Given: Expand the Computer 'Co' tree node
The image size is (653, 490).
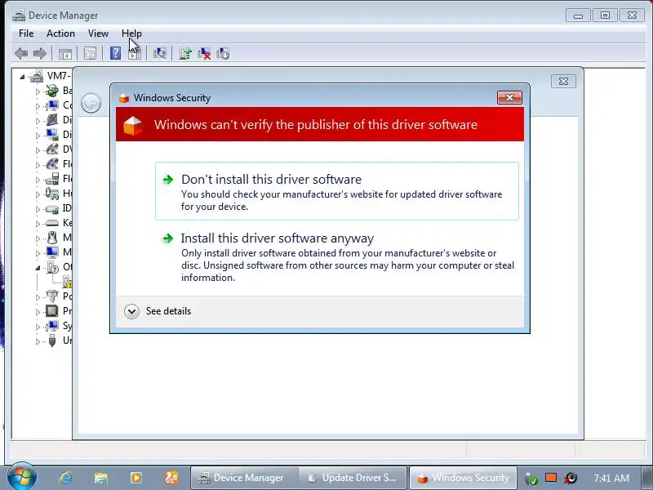Looking at the screenshot, I should point(38,106).
